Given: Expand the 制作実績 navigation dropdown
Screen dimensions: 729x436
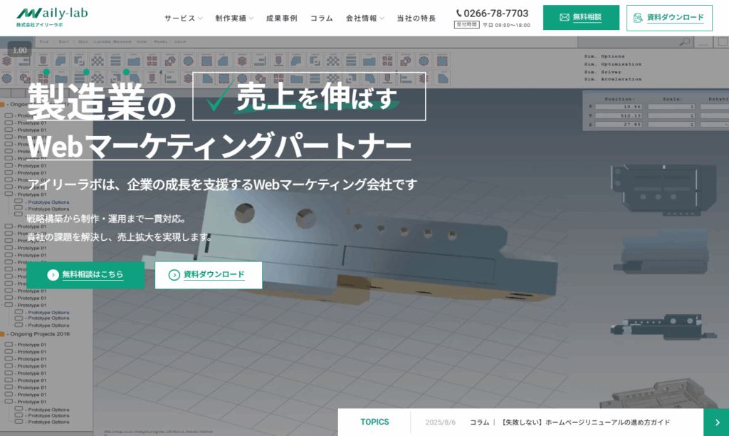Looking at the screenshot, I should pos(234,18).
